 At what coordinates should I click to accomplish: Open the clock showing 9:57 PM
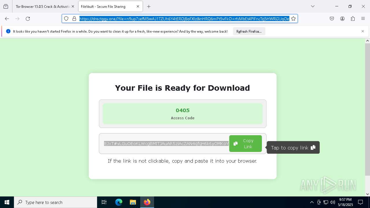tap(345, 202)
